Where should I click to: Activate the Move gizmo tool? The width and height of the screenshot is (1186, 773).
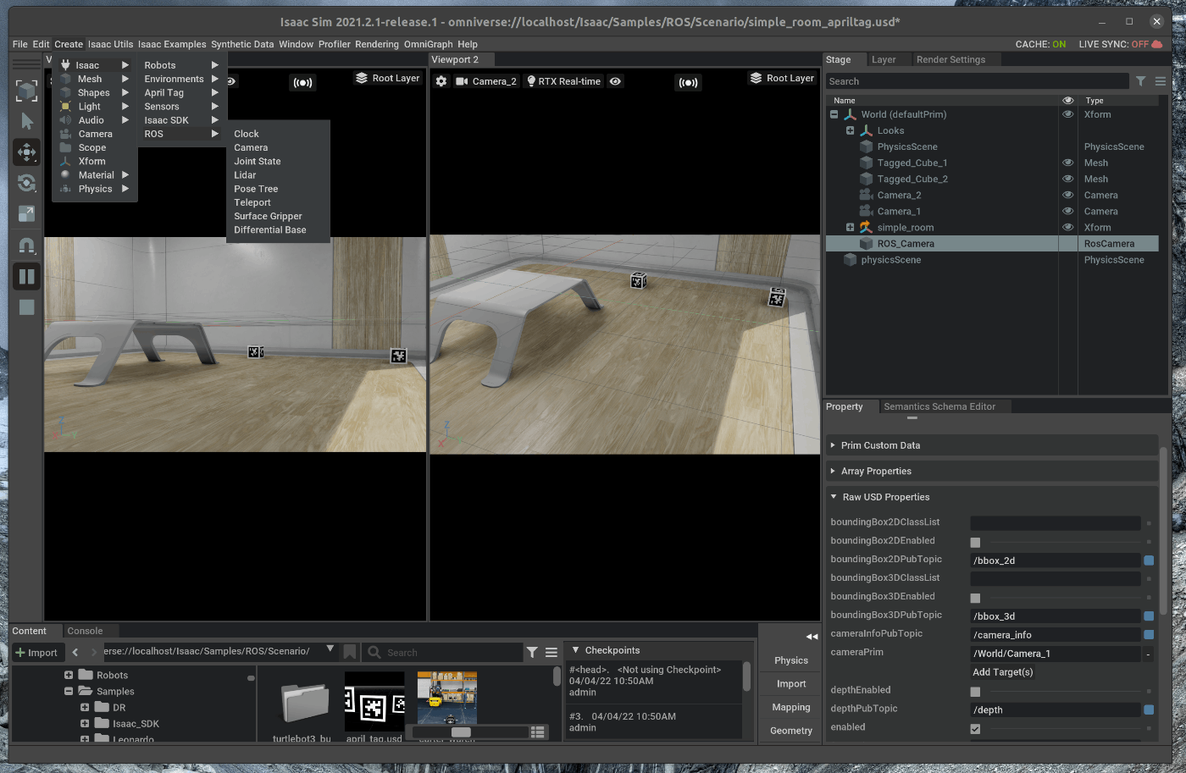pyautogui.click(x=27, y=152)
